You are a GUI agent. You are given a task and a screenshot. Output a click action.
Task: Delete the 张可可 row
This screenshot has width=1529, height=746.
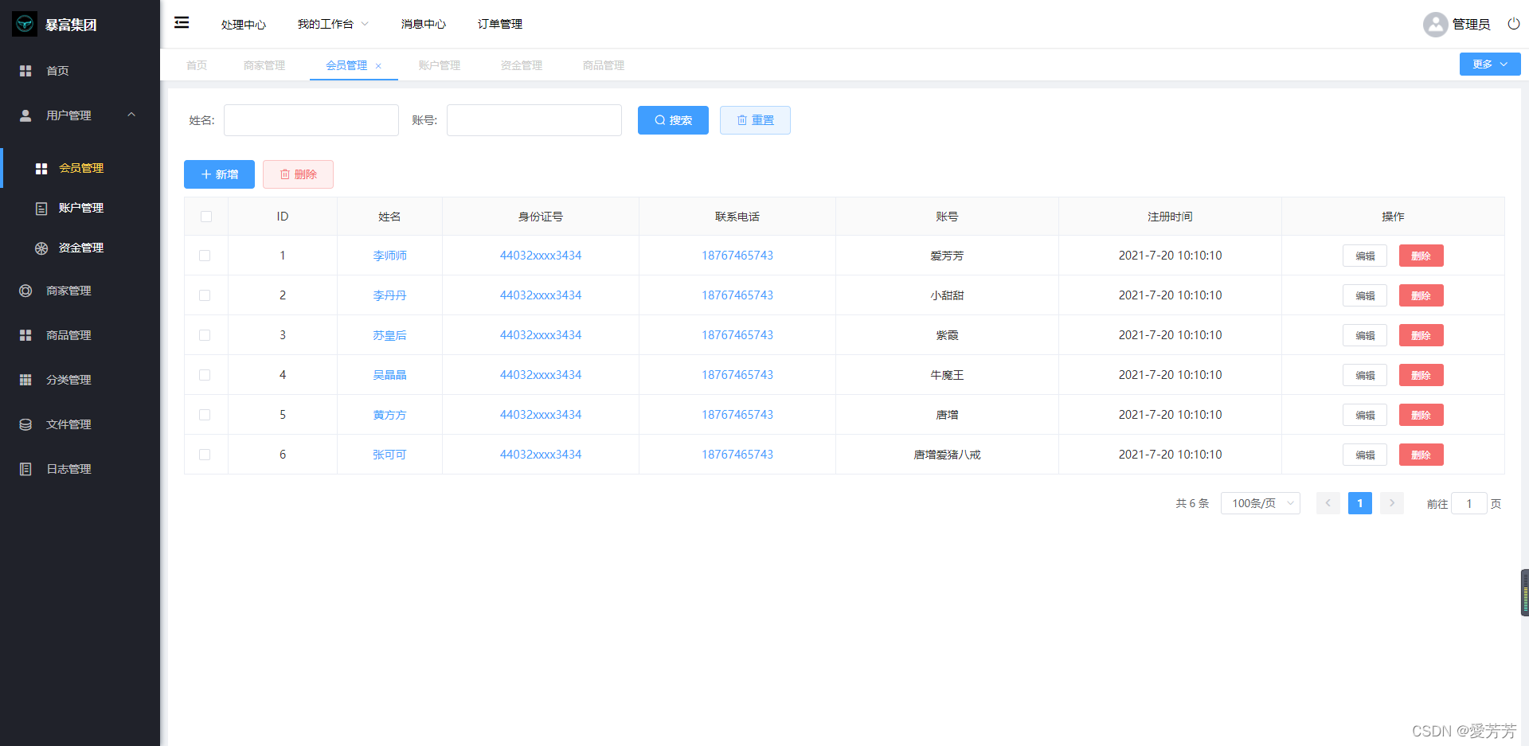pyautogui.click(x=1421, y=455)
